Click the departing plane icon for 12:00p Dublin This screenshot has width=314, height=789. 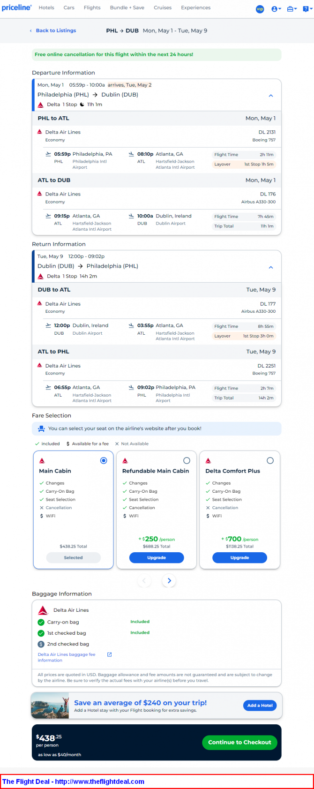coord(48,325)
